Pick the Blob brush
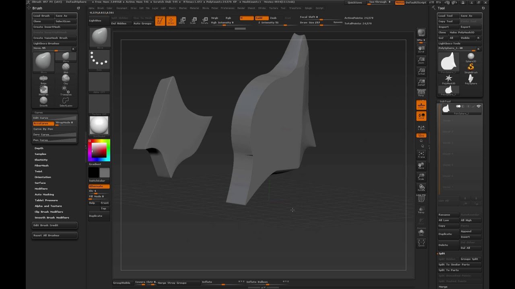This screenshot has width=515, height=289. pyautogui.click(x=66, y=68)
